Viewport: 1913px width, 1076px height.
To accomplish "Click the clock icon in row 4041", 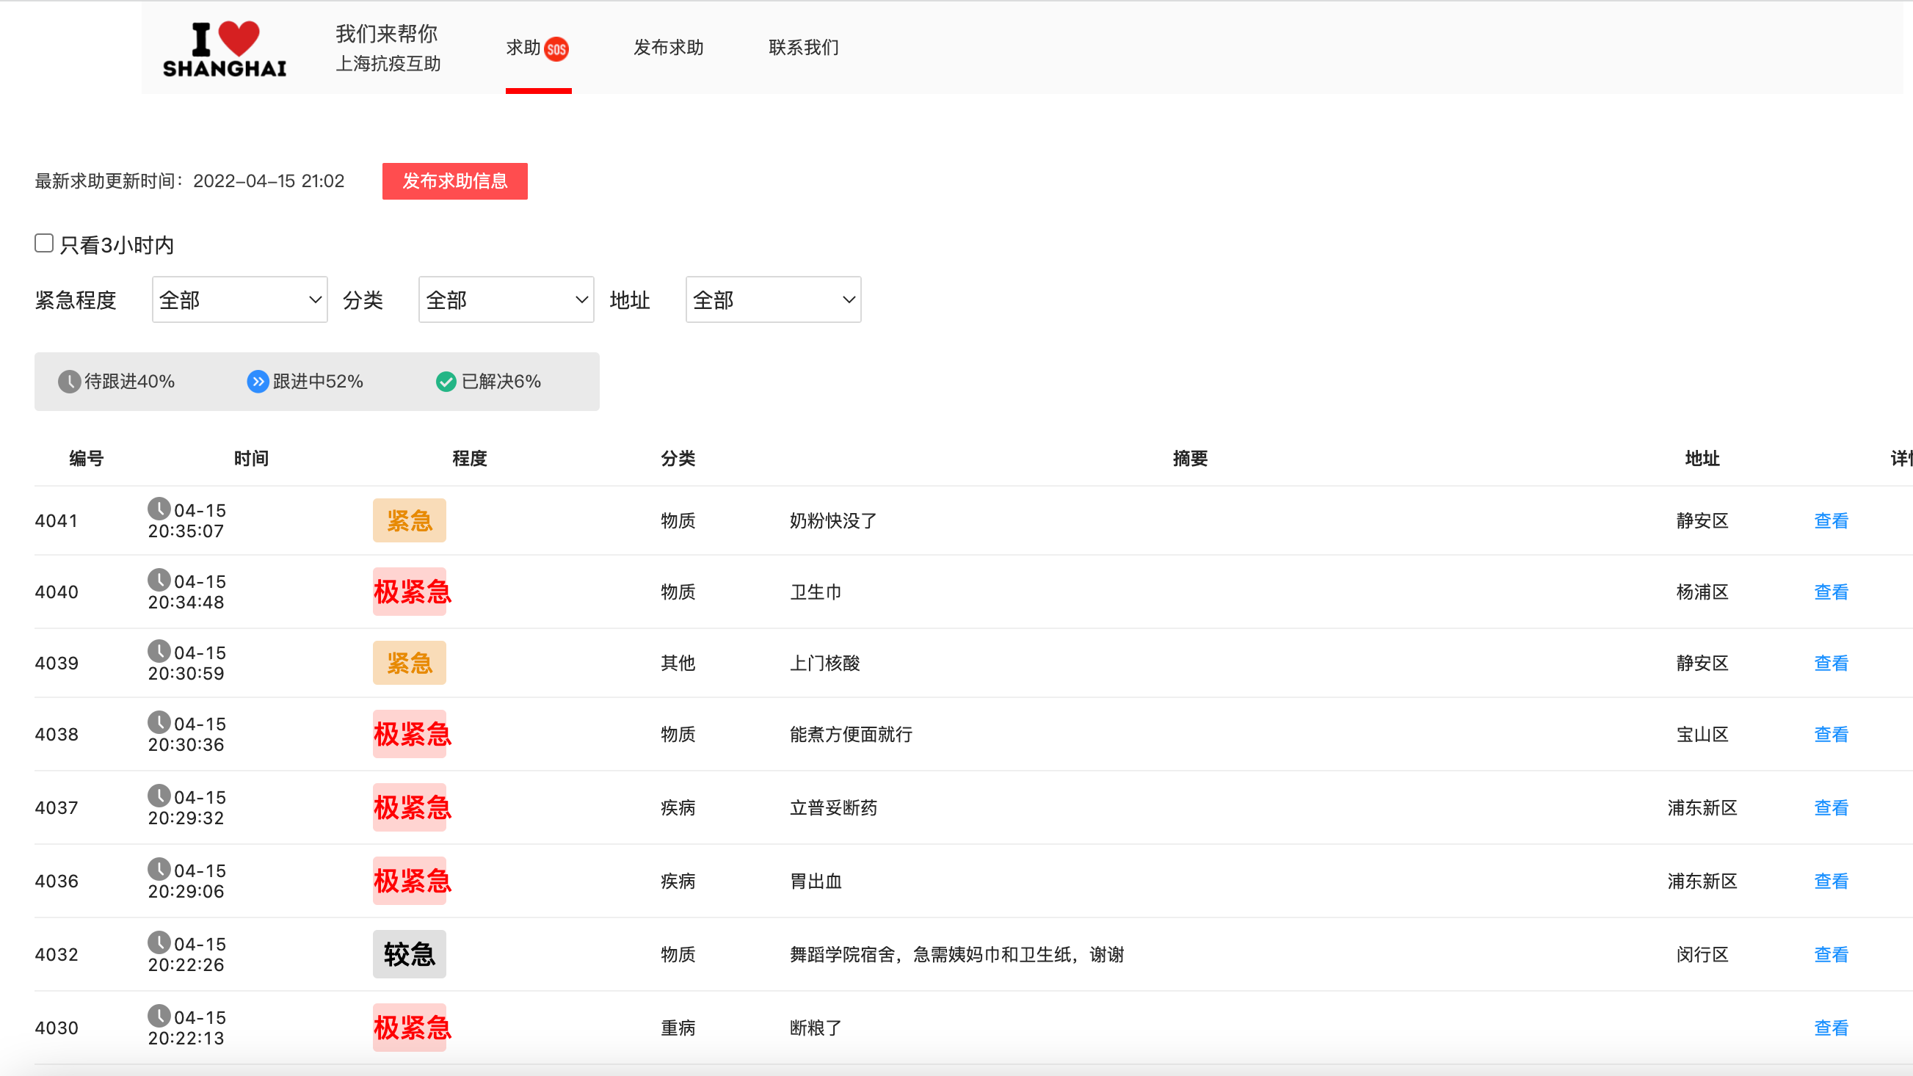I will tap(159, 509).
